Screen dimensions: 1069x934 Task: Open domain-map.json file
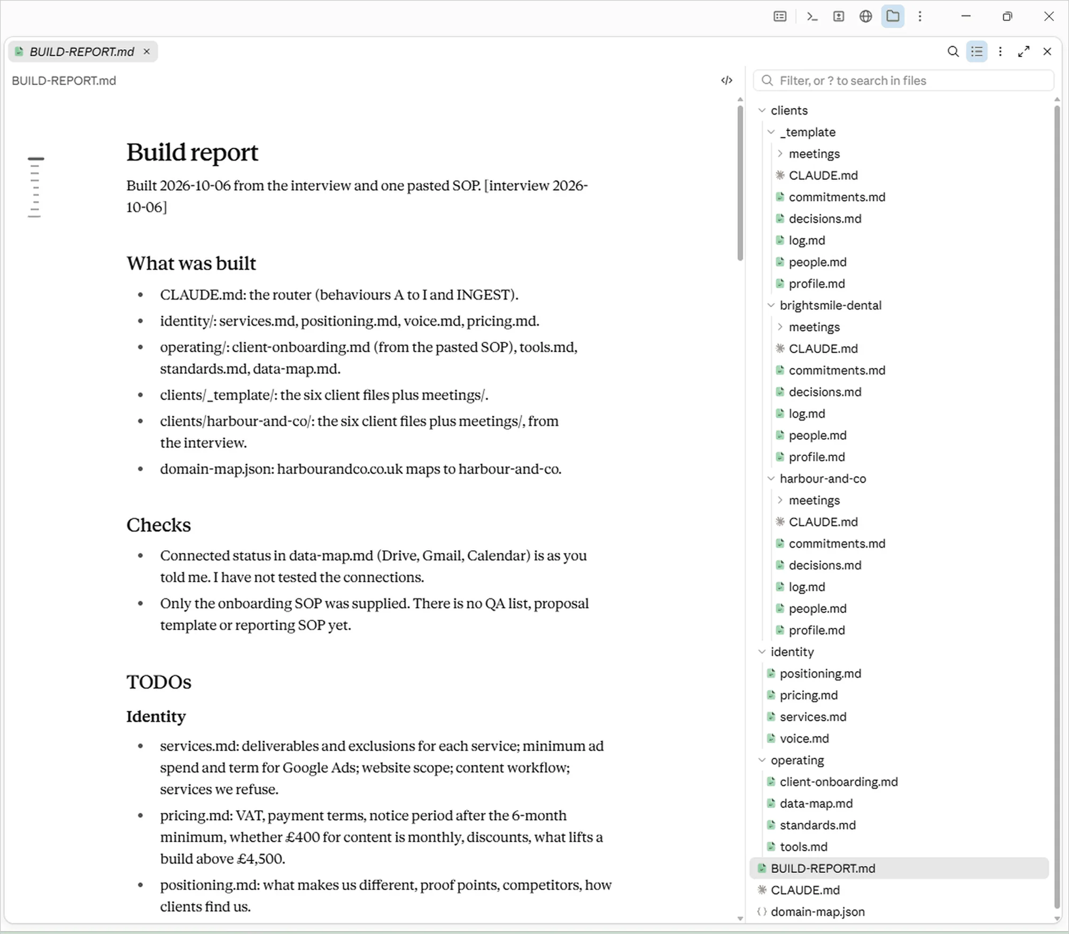pos(817,912)
